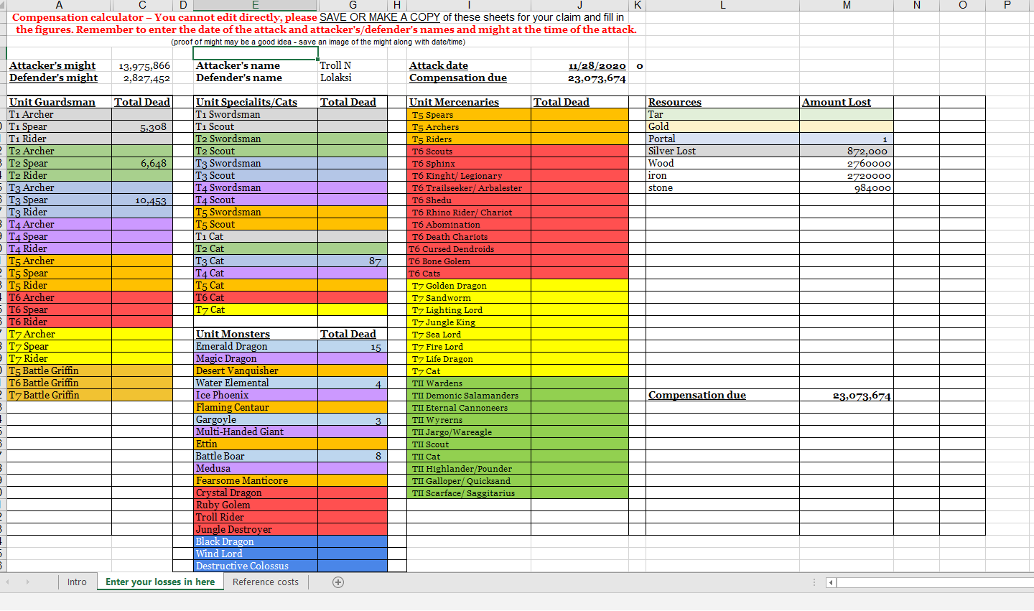Add a new sheet with plus icon
1034x611 pixels.
(x=338, y=582)
